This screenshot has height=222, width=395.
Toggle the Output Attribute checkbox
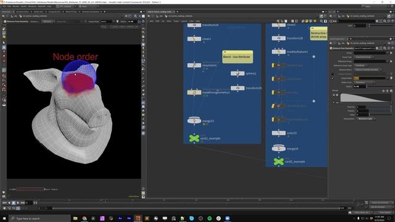pos(333,74)
